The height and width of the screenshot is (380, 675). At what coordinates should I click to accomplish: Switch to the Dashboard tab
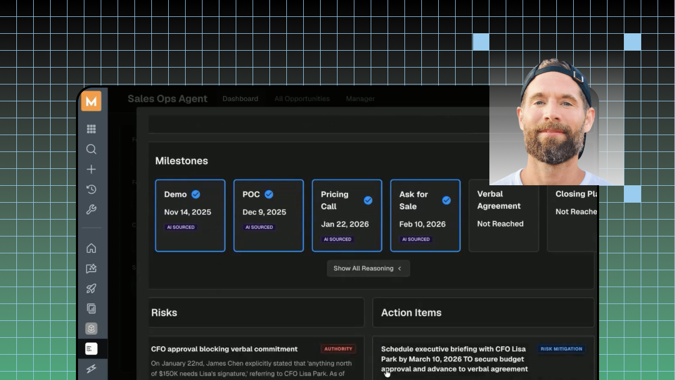[240, 99]
